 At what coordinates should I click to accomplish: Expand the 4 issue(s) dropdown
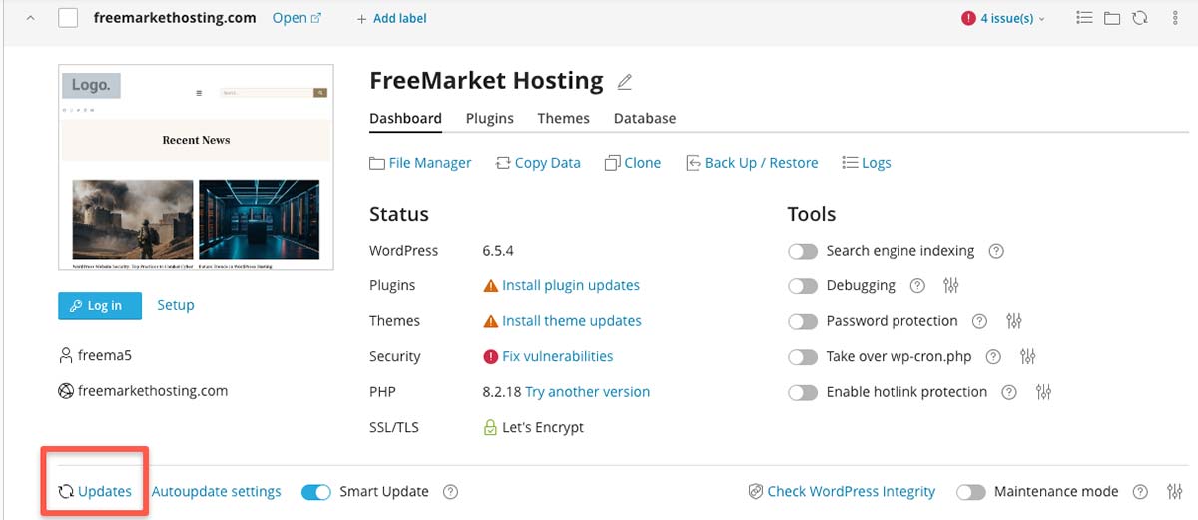coord(1003,18)
